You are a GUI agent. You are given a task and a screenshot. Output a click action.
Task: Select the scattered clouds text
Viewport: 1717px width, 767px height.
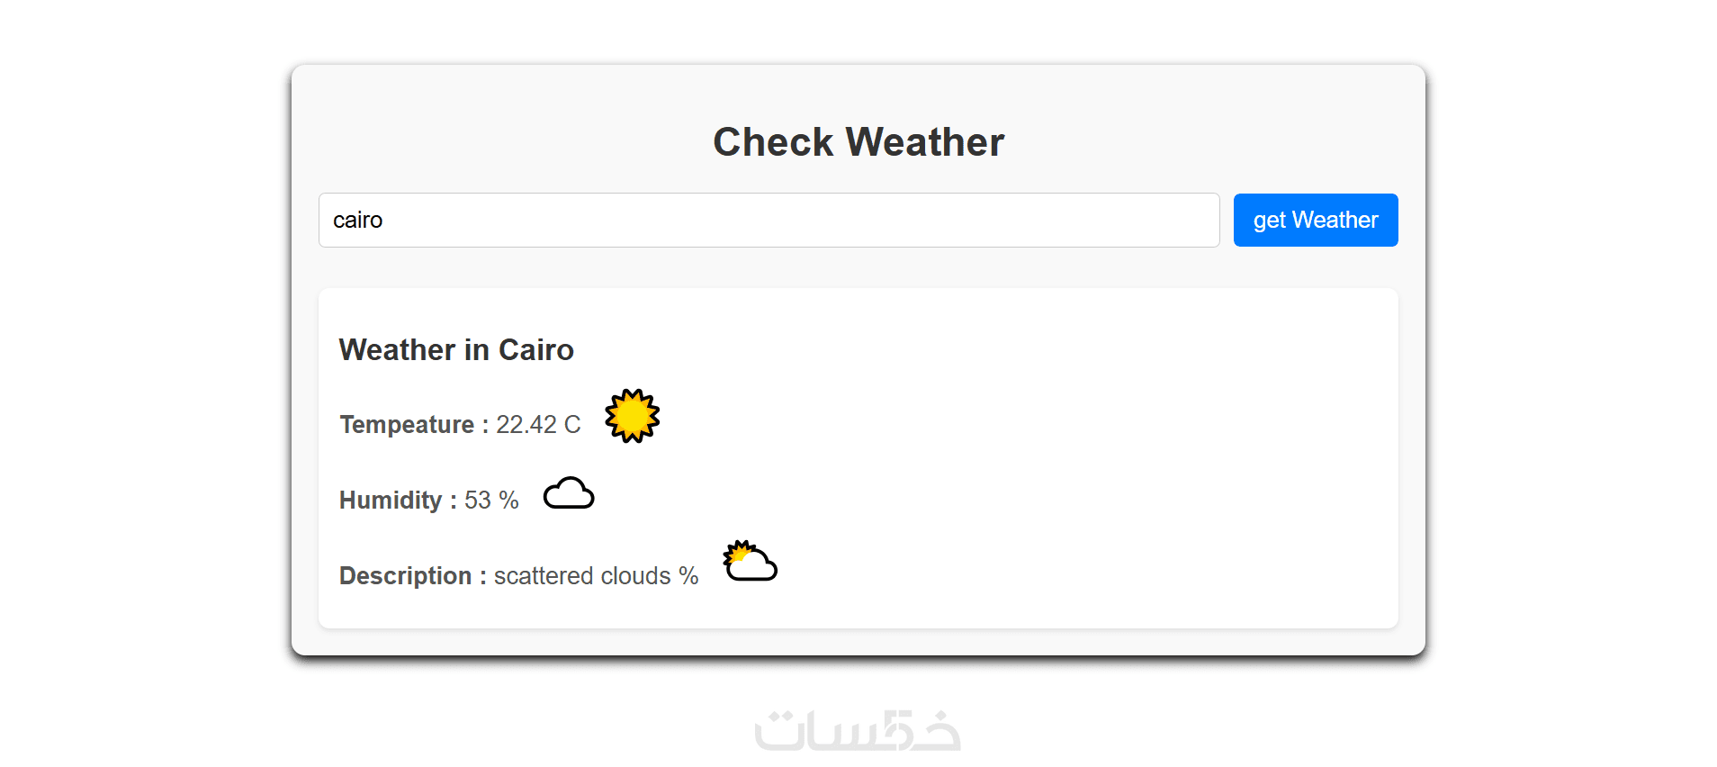pos(582,576)
